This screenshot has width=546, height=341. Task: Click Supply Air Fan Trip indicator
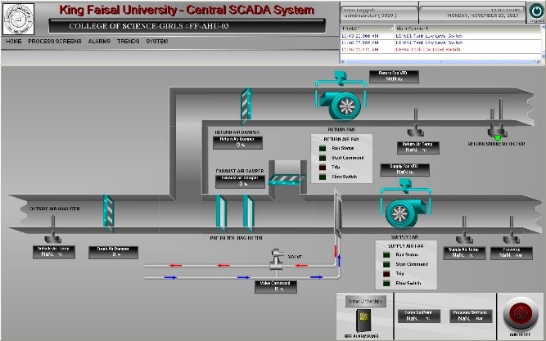pyautogui.click(x=386, y=274)
